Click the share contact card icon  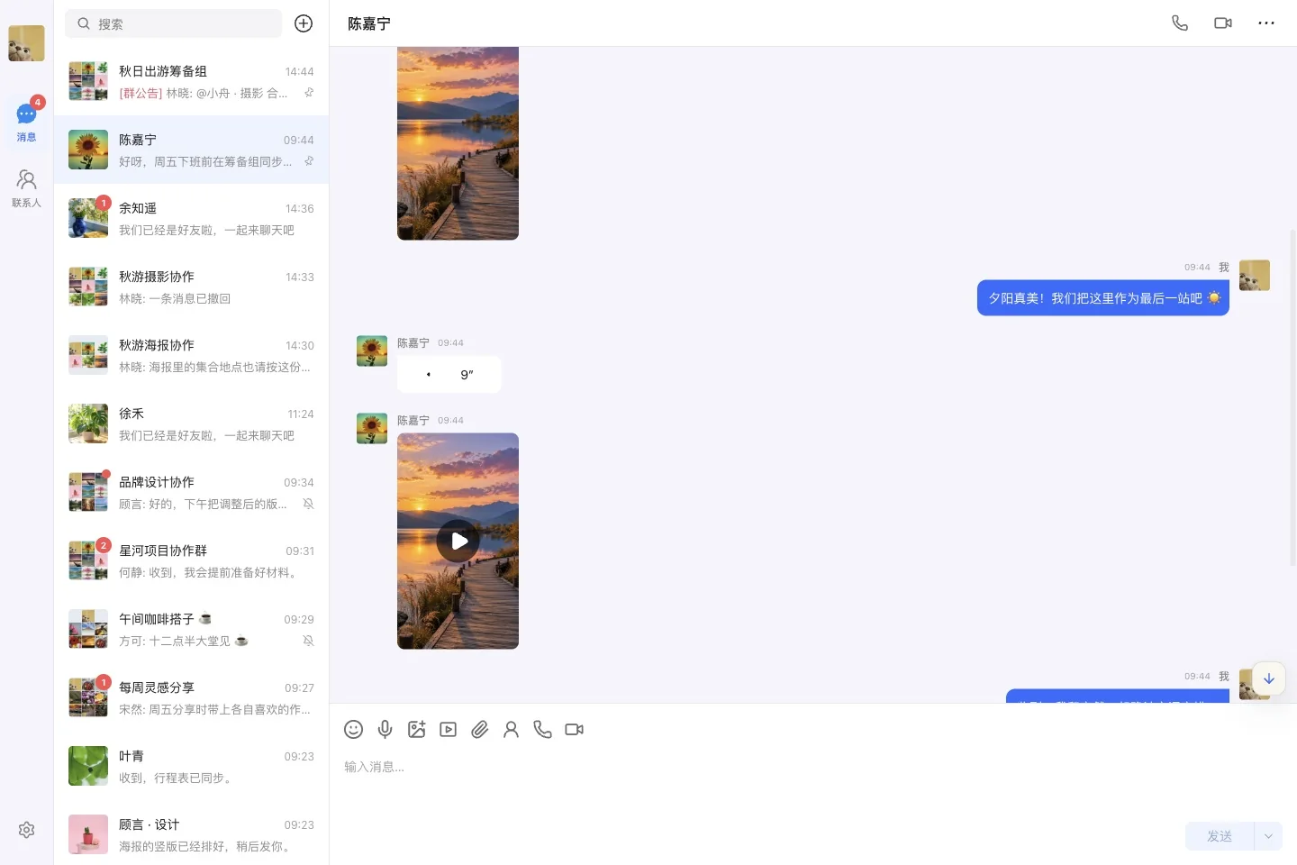(511, 729)
